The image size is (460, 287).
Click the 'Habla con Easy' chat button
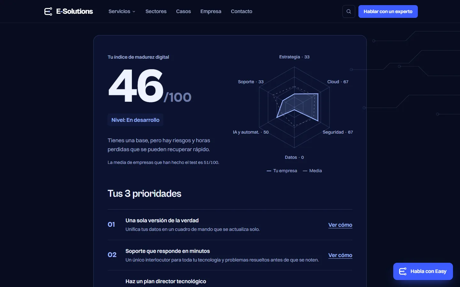click(x=423, y=271)
